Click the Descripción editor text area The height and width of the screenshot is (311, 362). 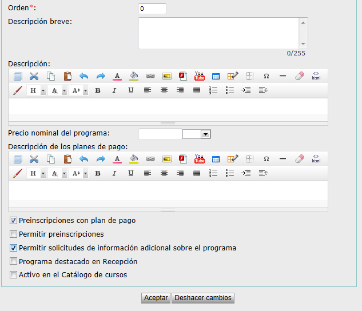[168, 110]
